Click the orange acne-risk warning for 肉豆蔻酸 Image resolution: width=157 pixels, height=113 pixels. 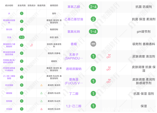click(x=41, y=85)
